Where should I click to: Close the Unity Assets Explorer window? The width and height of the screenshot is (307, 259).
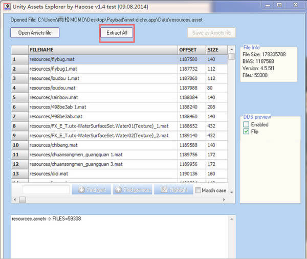point(296,5)
